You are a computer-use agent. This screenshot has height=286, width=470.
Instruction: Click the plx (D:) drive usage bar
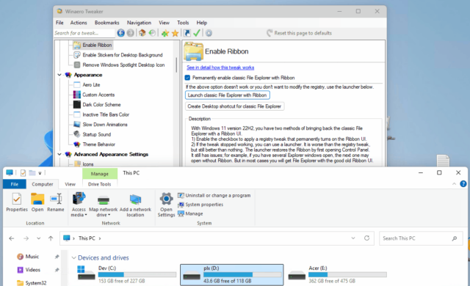[x=242, y=274]
